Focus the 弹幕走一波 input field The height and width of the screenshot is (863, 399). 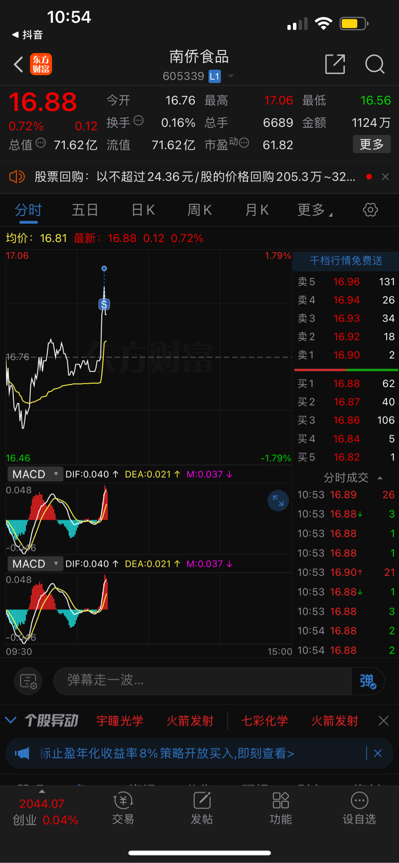click(203, 681)
